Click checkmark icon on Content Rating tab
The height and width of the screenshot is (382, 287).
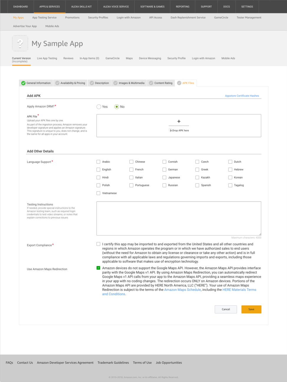pyautogui.click(x=151, y=83)
